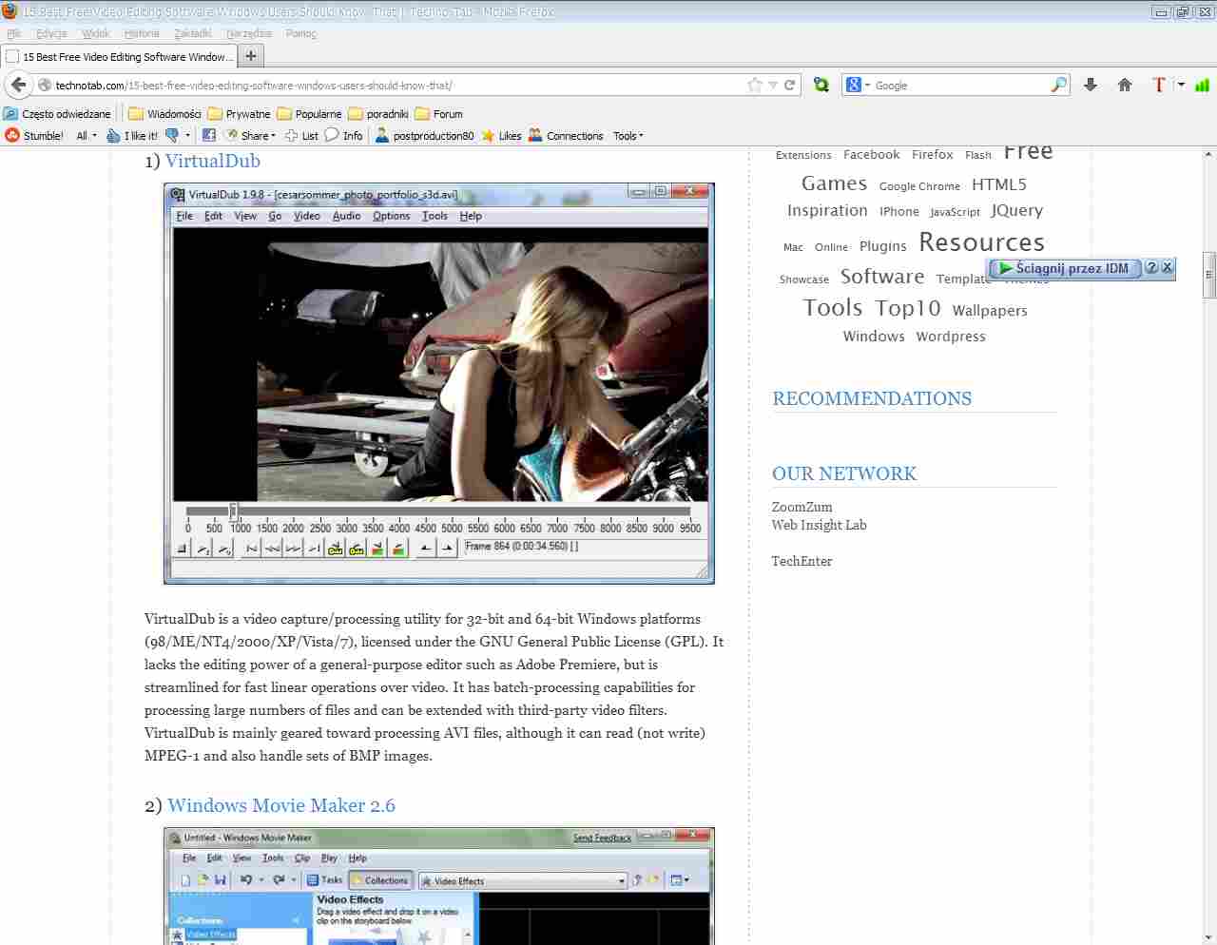Open the VirtualDub heading link
The height and width of the screenshot is (945, 1217).
click(x=213, y=161)
